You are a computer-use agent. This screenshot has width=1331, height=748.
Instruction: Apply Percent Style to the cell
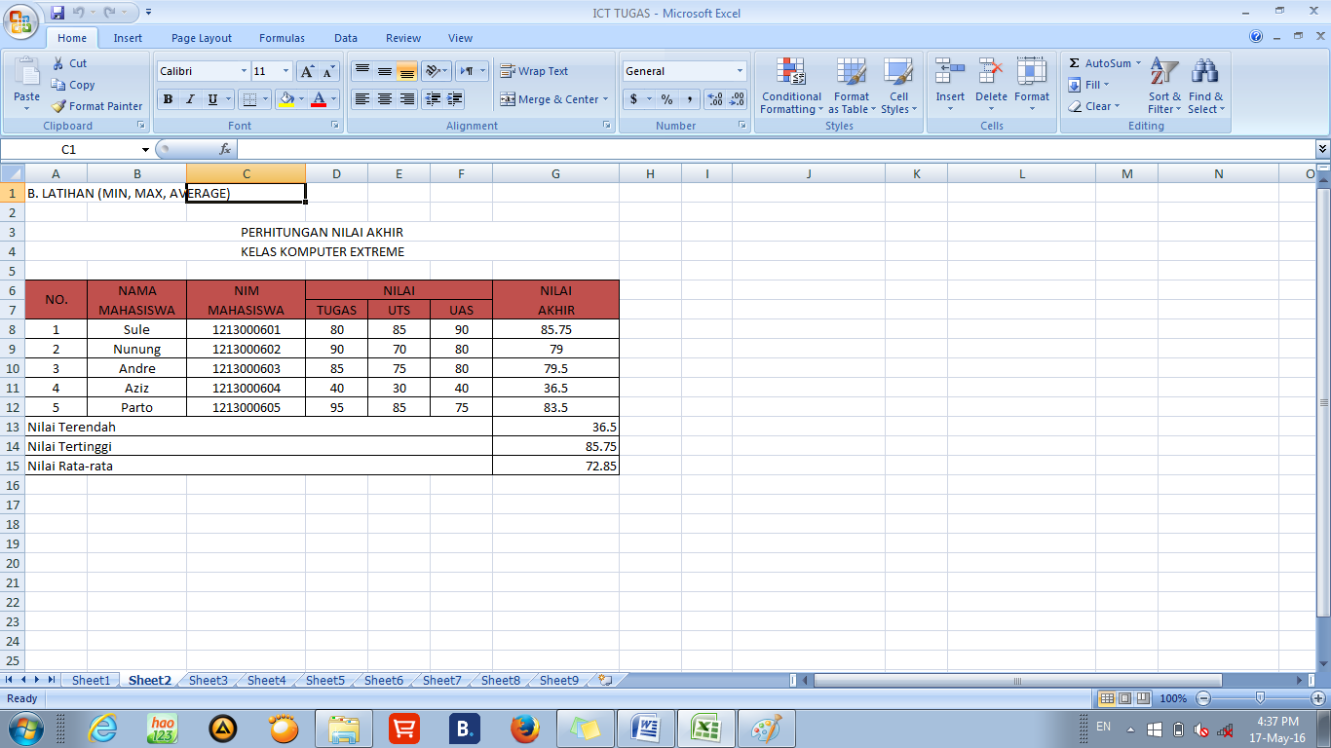[666, 98]
